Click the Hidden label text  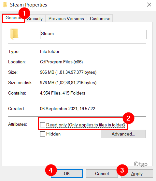[53, 134]
